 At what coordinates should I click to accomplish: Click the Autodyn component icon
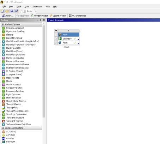coord(4,138)
